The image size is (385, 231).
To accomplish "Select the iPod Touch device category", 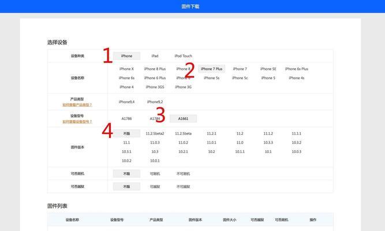I will point(183,56).
